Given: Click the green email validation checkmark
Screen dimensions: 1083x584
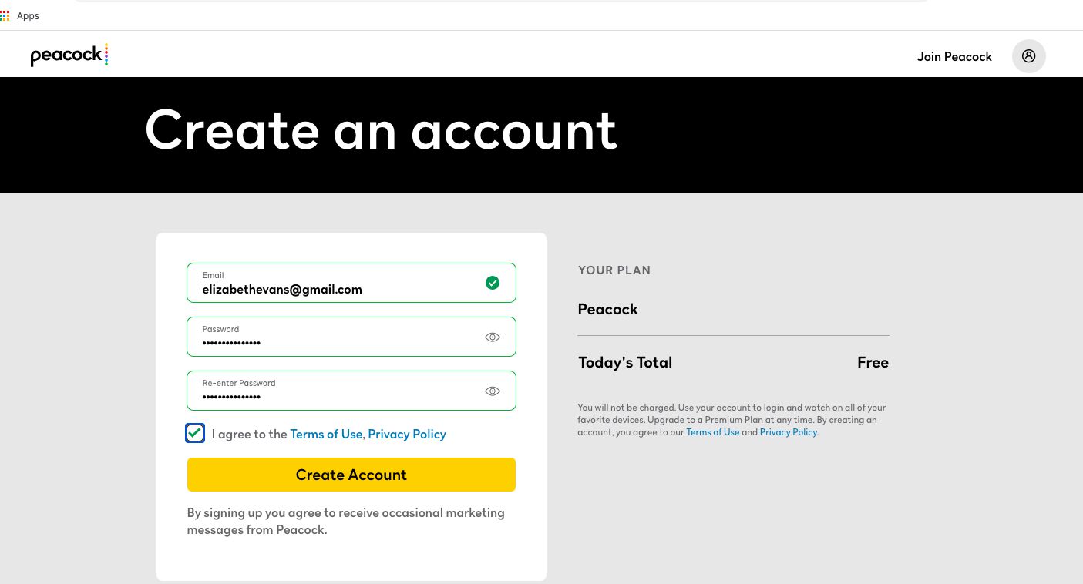Looking at the screenshot, I should click(493, 283).
